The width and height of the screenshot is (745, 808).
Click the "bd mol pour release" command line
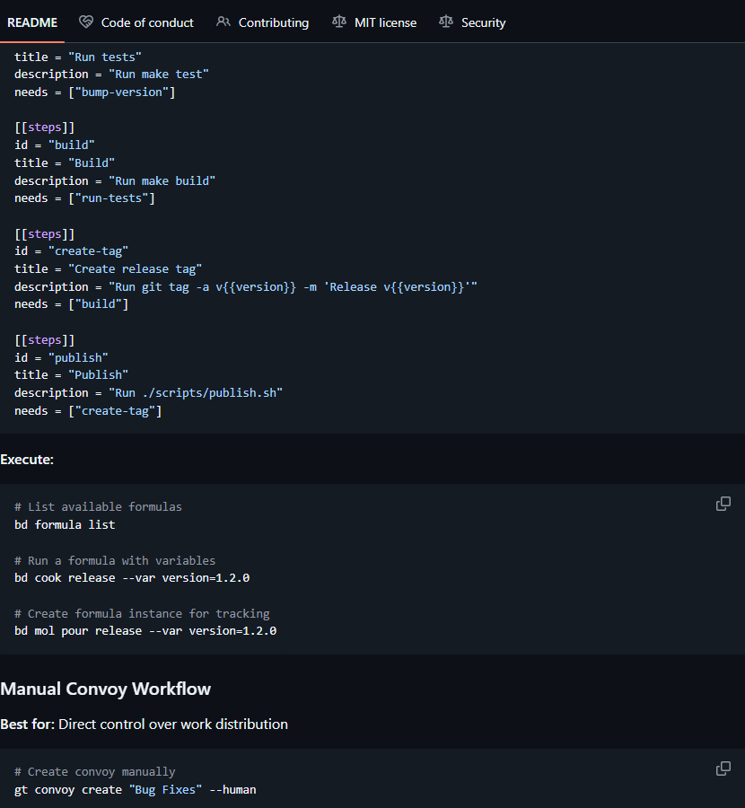[x=145, y=631]
